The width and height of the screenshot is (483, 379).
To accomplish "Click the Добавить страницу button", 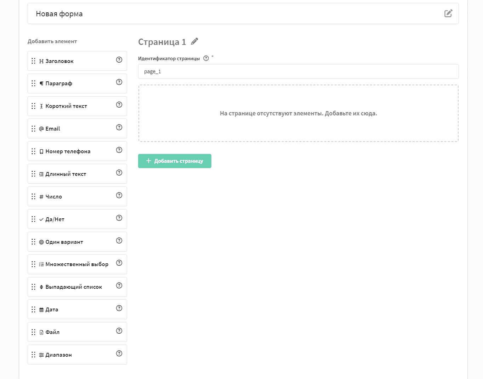I will pos(175,161).
